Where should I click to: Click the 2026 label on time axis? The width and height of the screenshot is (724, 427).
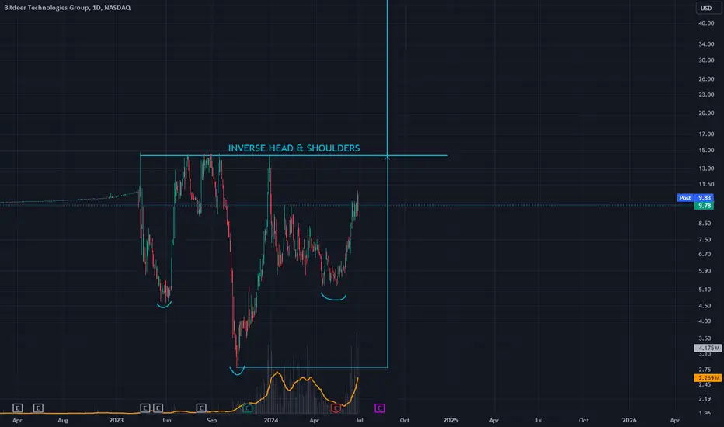pos(629,420)
